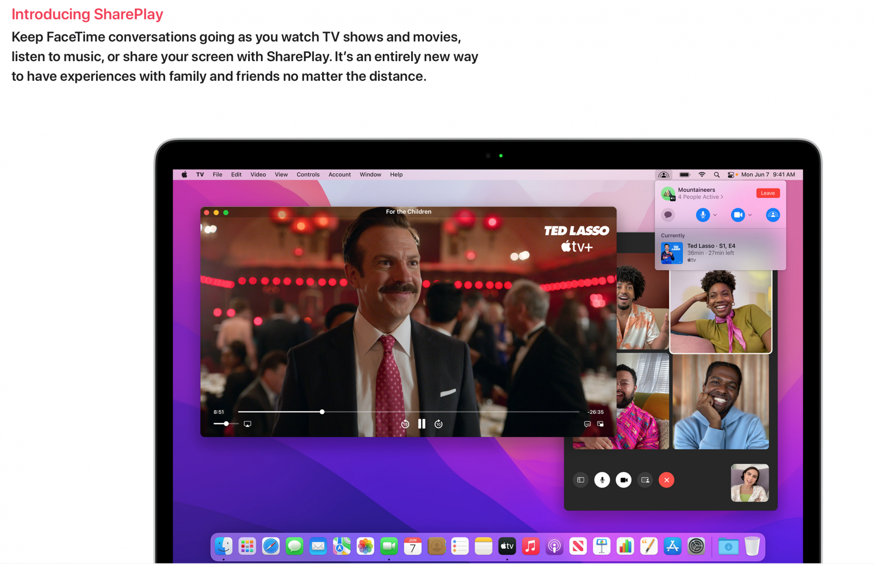This screenshot has height=564, width=874.
Task: Expand microphone options chevron in SharePlay panel
Action: point(715,215)
